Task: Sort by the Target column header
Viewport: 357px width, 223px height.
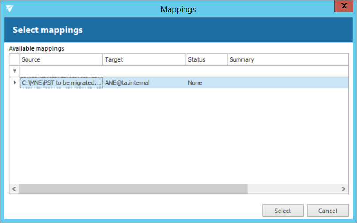Action: click(x=144, y=59)
